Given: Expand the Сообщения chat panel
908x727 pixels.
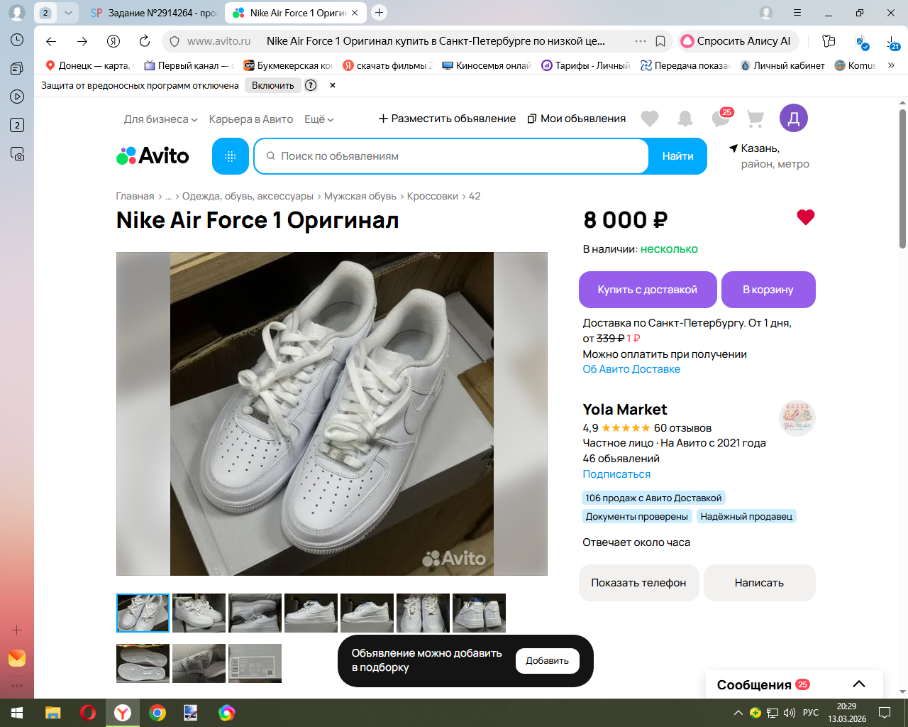Looking at the screenshot, I should (x=859, y=684).
